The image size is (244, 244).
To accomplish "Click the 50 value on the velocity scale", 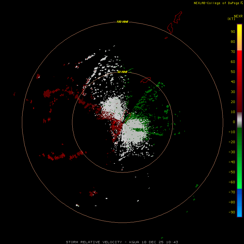I will click(x=233, y=72).
